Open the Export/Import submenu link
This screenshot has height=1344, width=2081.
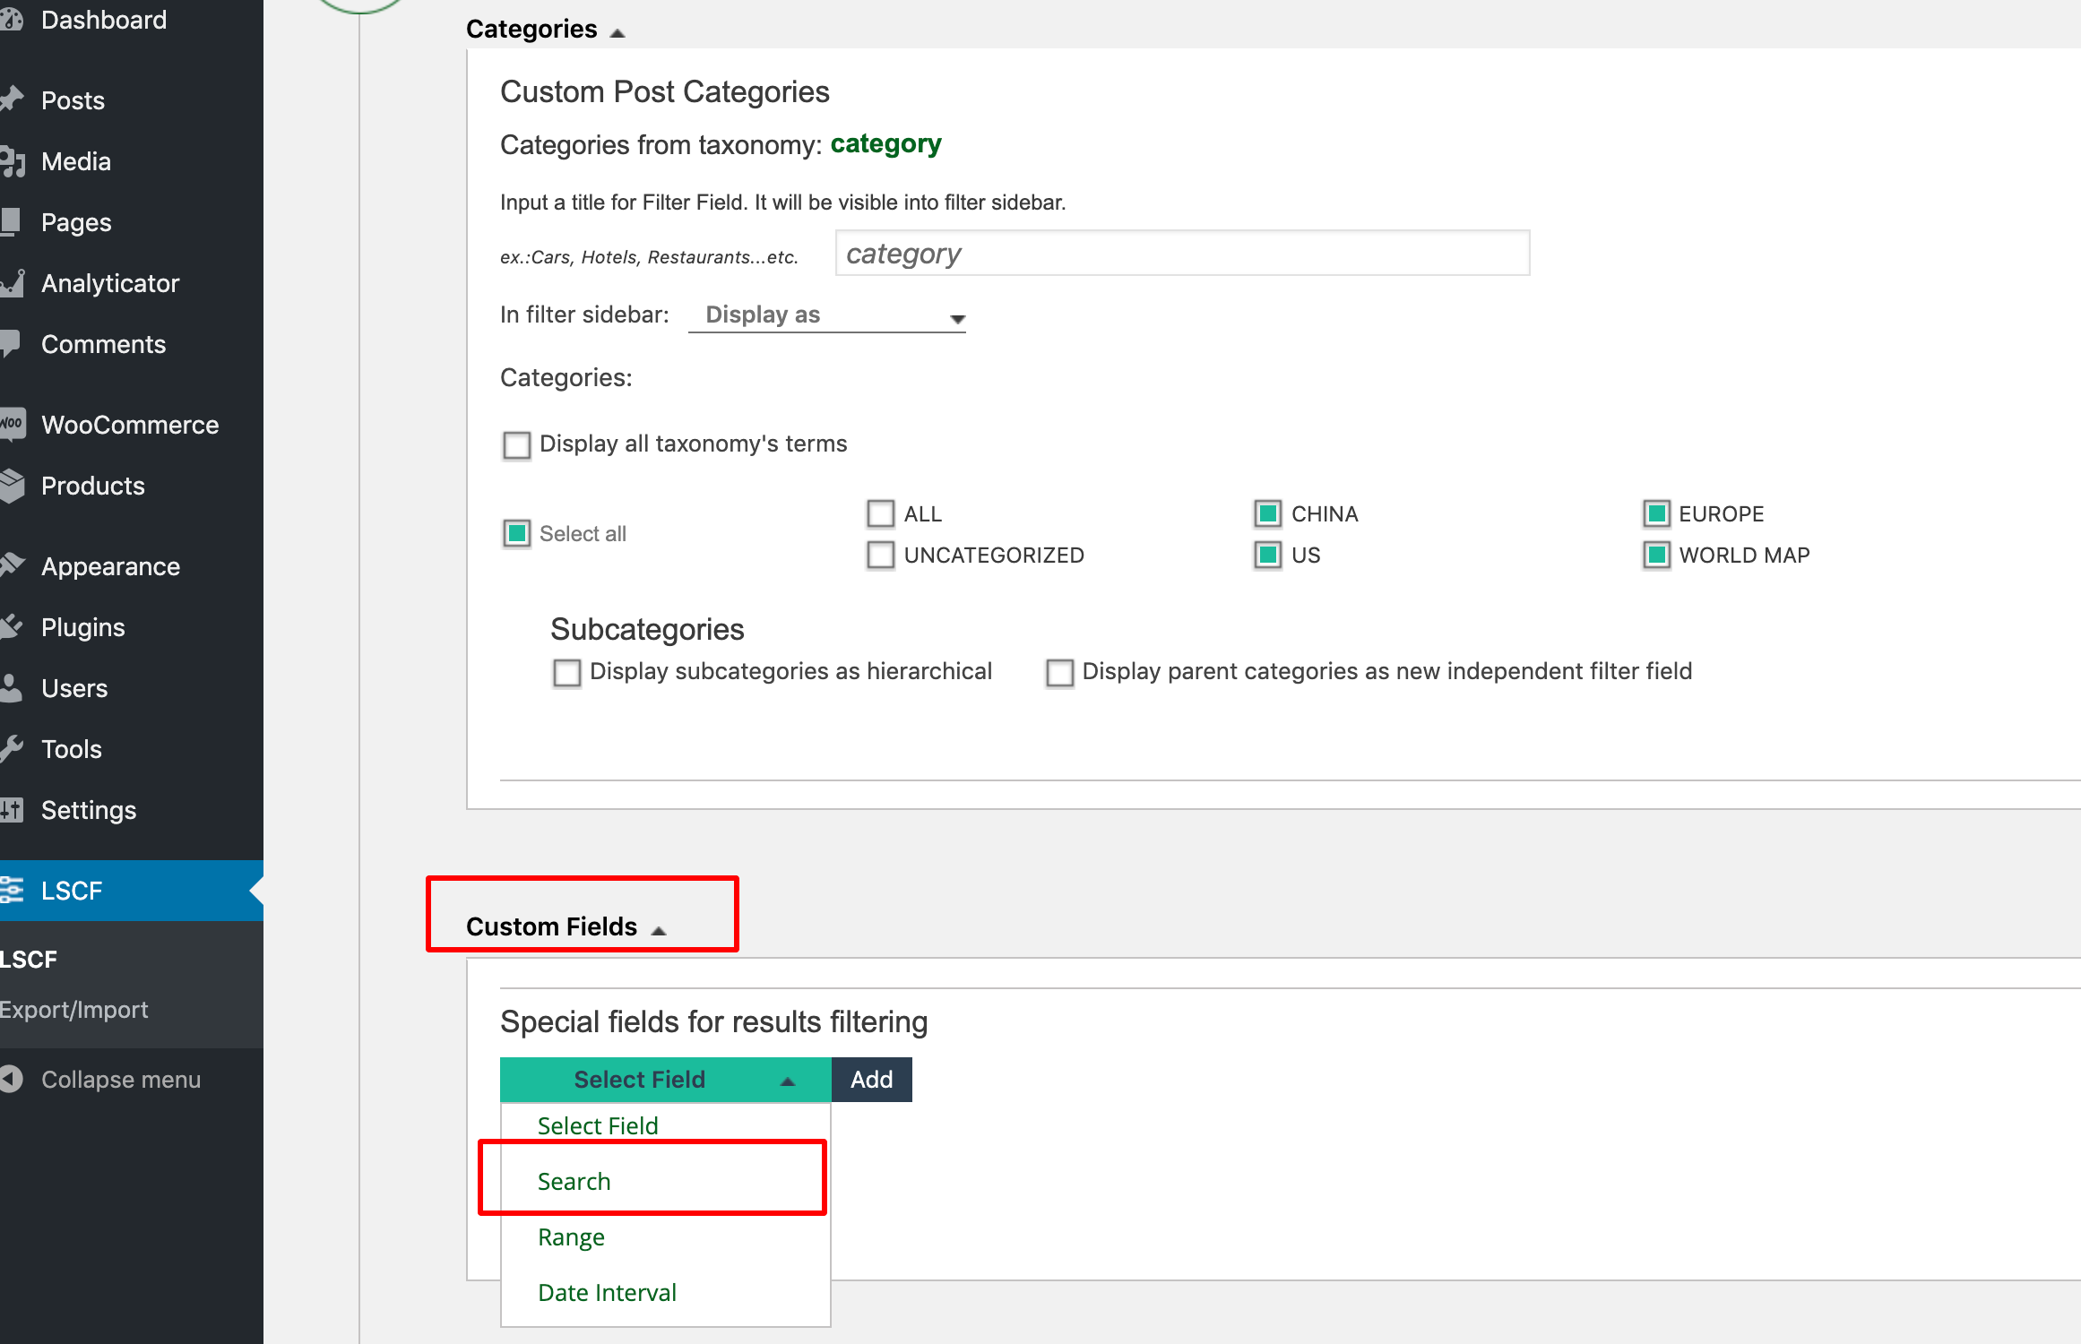(x=73, y=1010)
